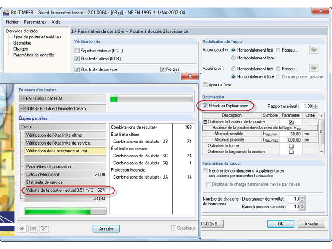Close the calculation progress dialog
Screen dimensions: 332x249
click(x=190, y=76)
